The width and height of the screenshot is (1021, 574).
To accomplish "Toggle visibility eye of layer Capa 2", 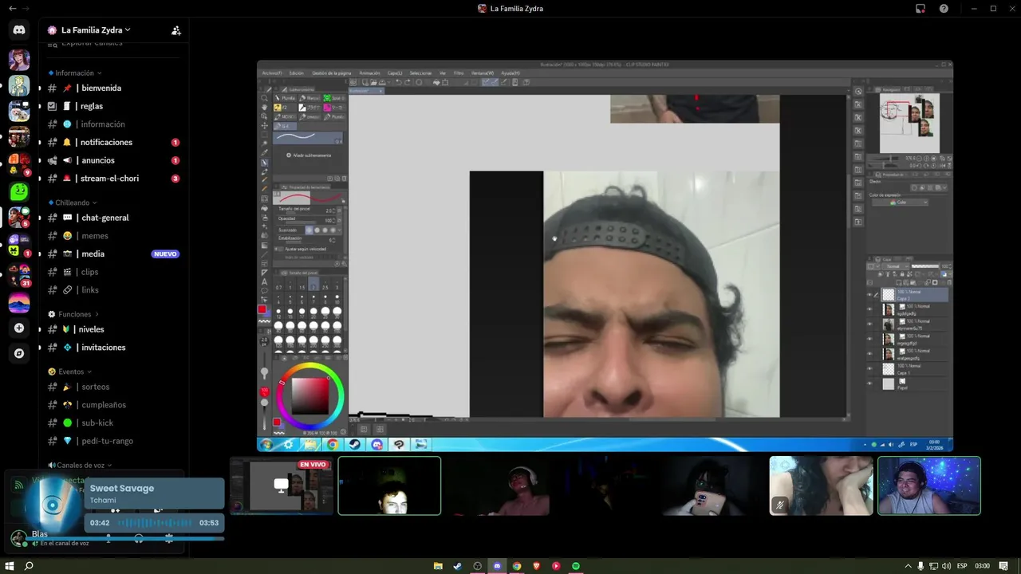I will coord(869,294).
